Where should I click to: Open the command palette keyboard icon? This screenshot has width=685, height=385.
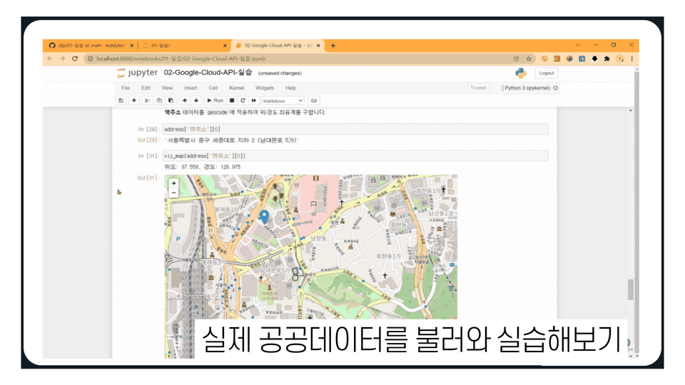[314, 101]
